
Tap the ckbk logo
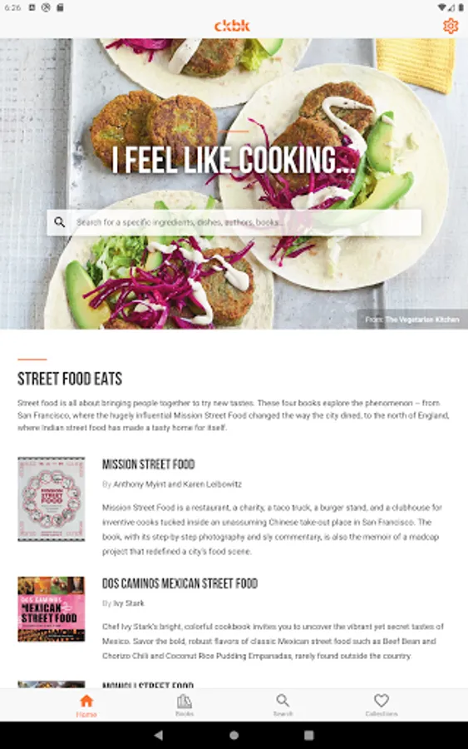(232, 25)
